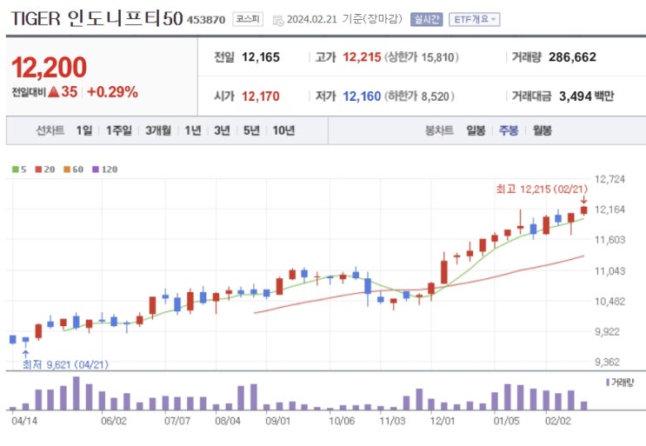This screenshot has height=446, width=646.
Task: Click the purple 120 moving average swatch
Action: point(96,169)
